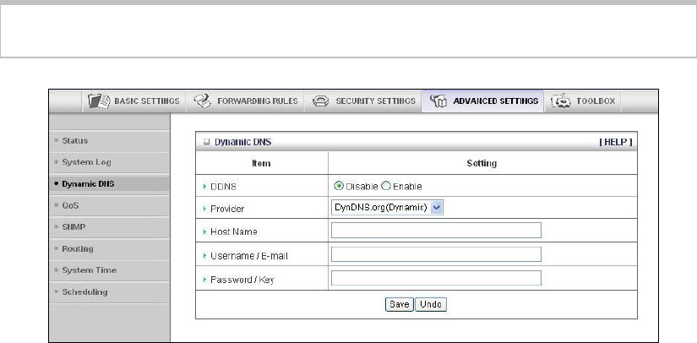Click the Username / E-mail row label
Image resolution: width=697 pixels, height=343 pixels.
(x=249, y=256)
